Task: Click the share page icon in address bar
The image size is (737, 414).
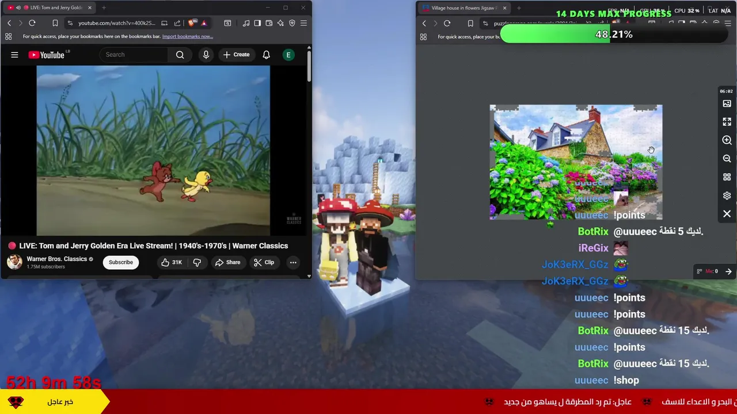Action: click(177, 23)
